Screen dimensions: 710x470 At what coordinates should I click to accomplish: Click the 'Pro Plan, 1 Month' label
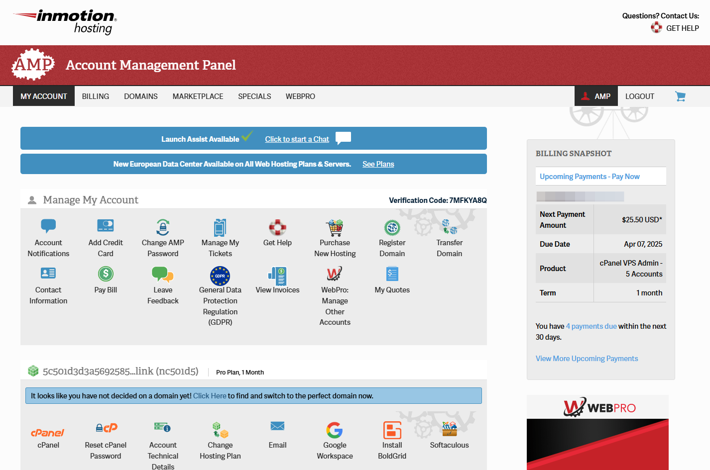pyautogui.click(x=240, y=373)
